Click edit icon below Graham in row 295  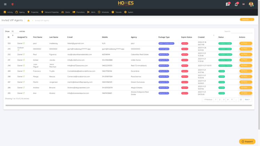[x=18, y=50]
